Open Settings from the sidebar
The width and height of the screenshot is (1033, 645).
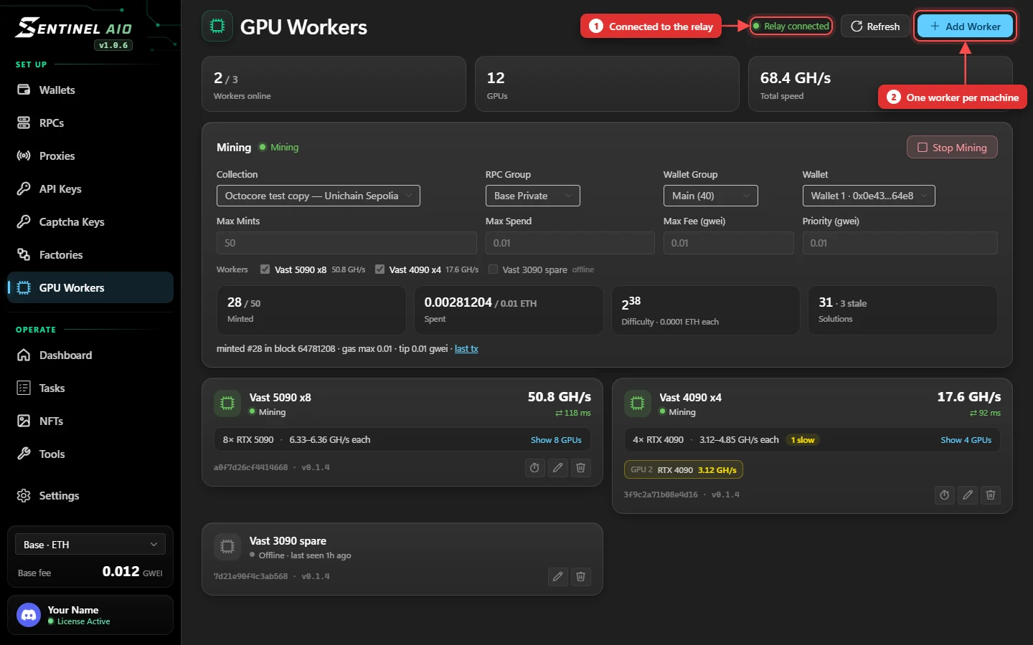(x=90, y=496)
